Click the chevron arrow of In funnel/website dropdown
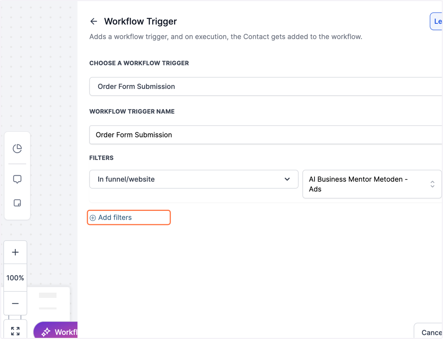This screenshot has width=443, height=339. (x=287, y=179)
